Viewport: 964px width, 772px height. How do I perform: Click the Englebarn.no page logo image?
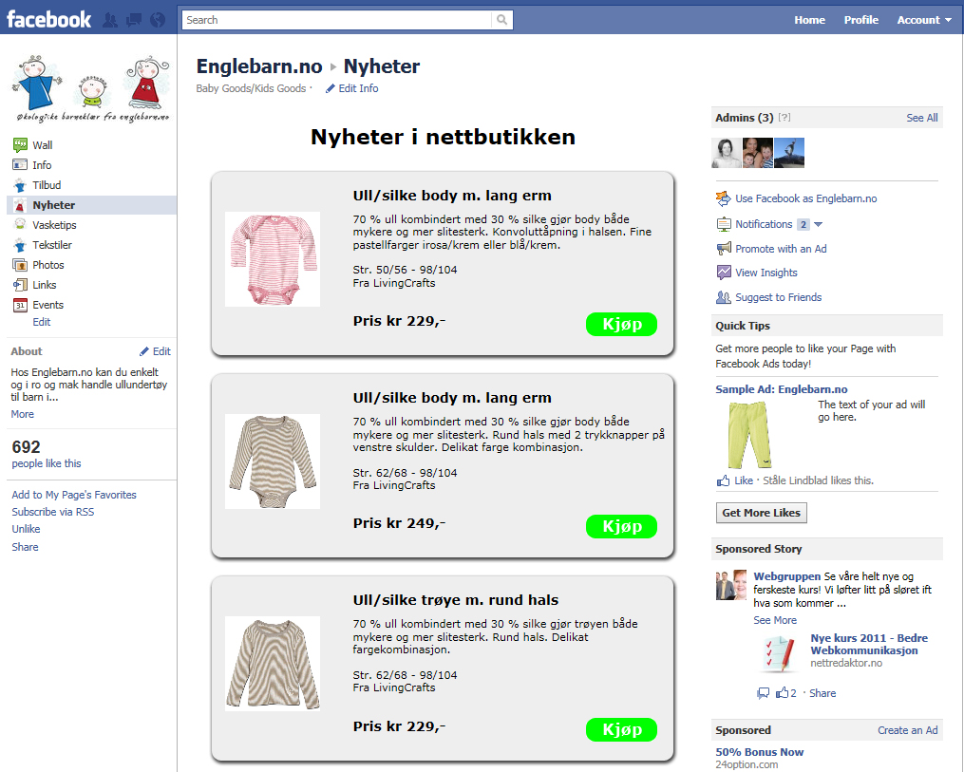[x=91, y=89]
